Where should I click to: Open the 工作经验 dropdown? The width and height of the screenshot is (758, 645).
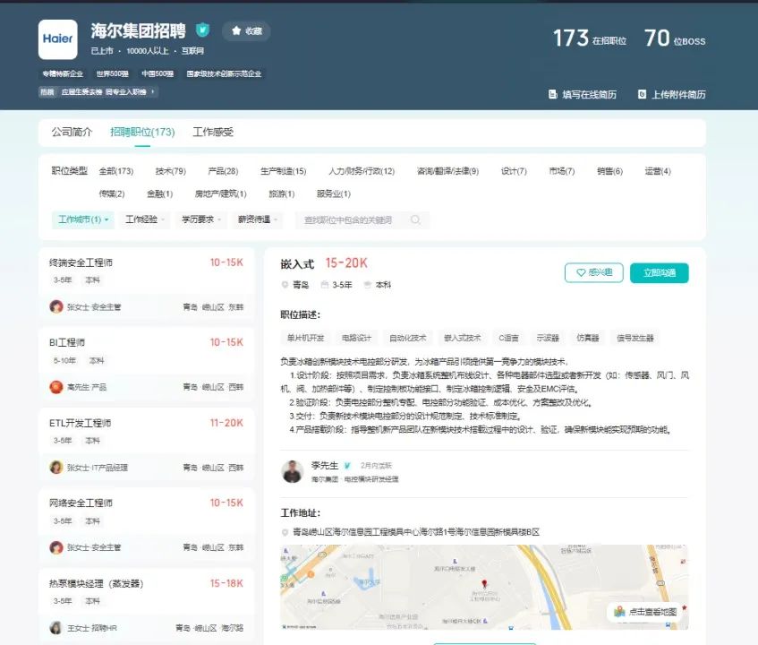pos(145,219)
